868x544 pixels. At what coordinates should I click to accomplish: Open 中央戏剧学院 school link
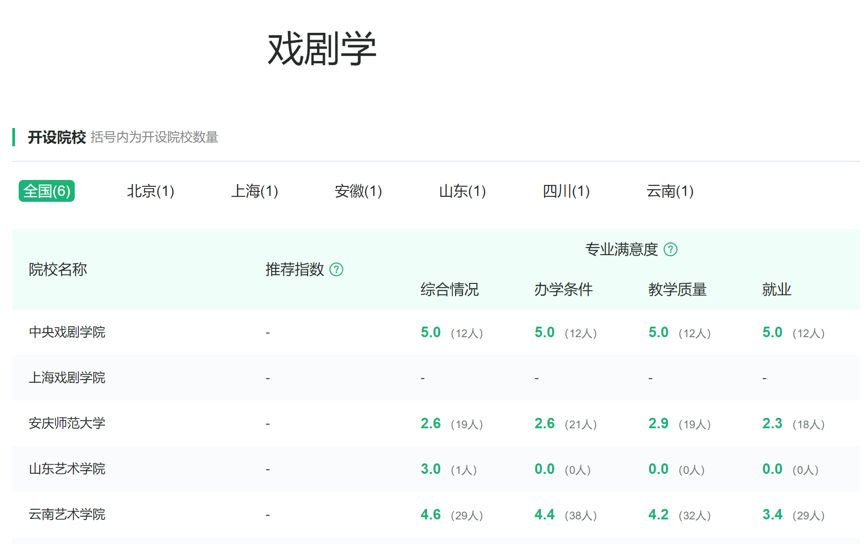click(67, 332)
